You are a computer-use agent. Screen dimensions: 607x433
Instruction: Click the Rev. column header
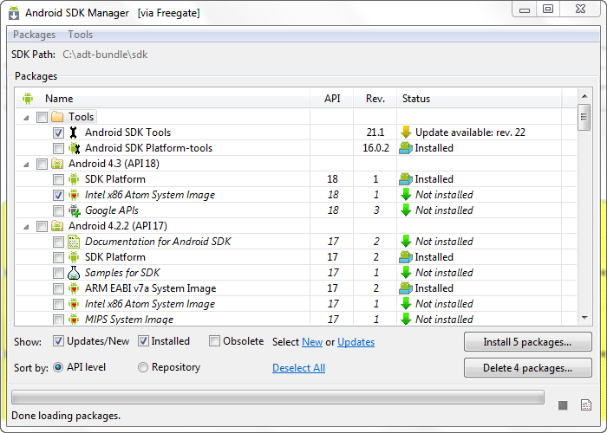(x=375, y=99)
